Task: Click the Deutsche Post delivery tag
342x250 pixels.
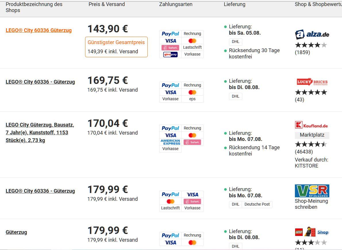Action: tap(257, 204)
